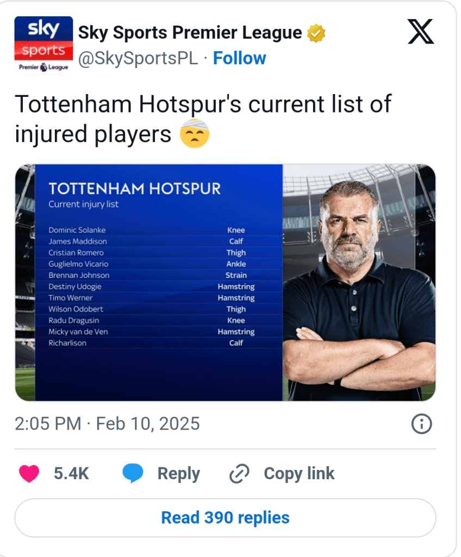This screenshot has width=461, height=557.
Task: Click the tweet text about injured players
Action: (x=202, y=118)
